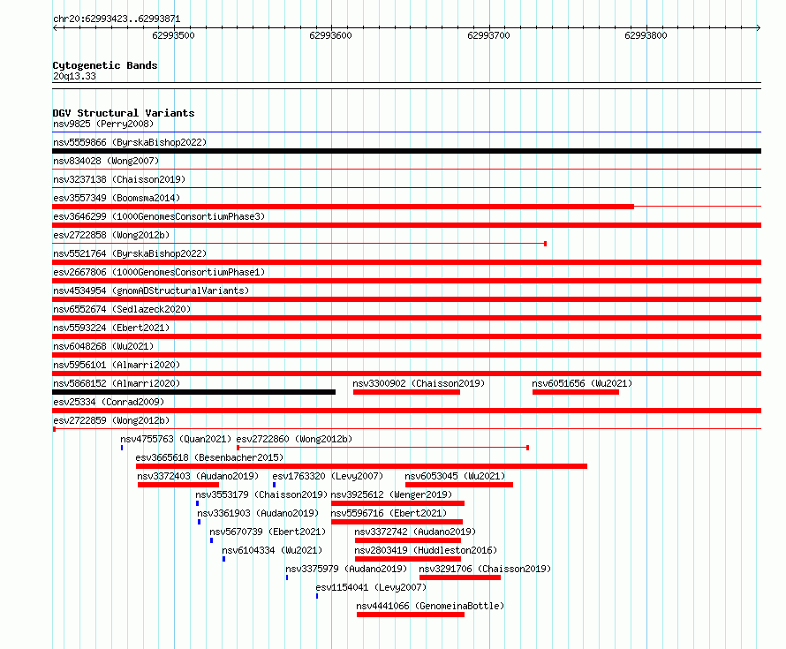Open nsv5593224 (Ebert2021) label

pyautogui.click(x=111, y=328)
